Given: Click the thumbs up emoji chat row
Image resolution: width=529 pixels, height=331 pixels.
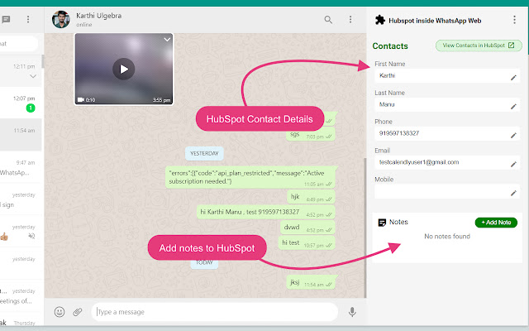Looking at the screenshot, I should point(21,231).
